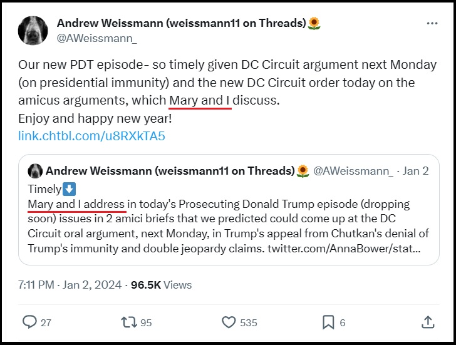Click the 535 likes count
This screenshot has width=456, height=345.
click(x=248, y=322)
